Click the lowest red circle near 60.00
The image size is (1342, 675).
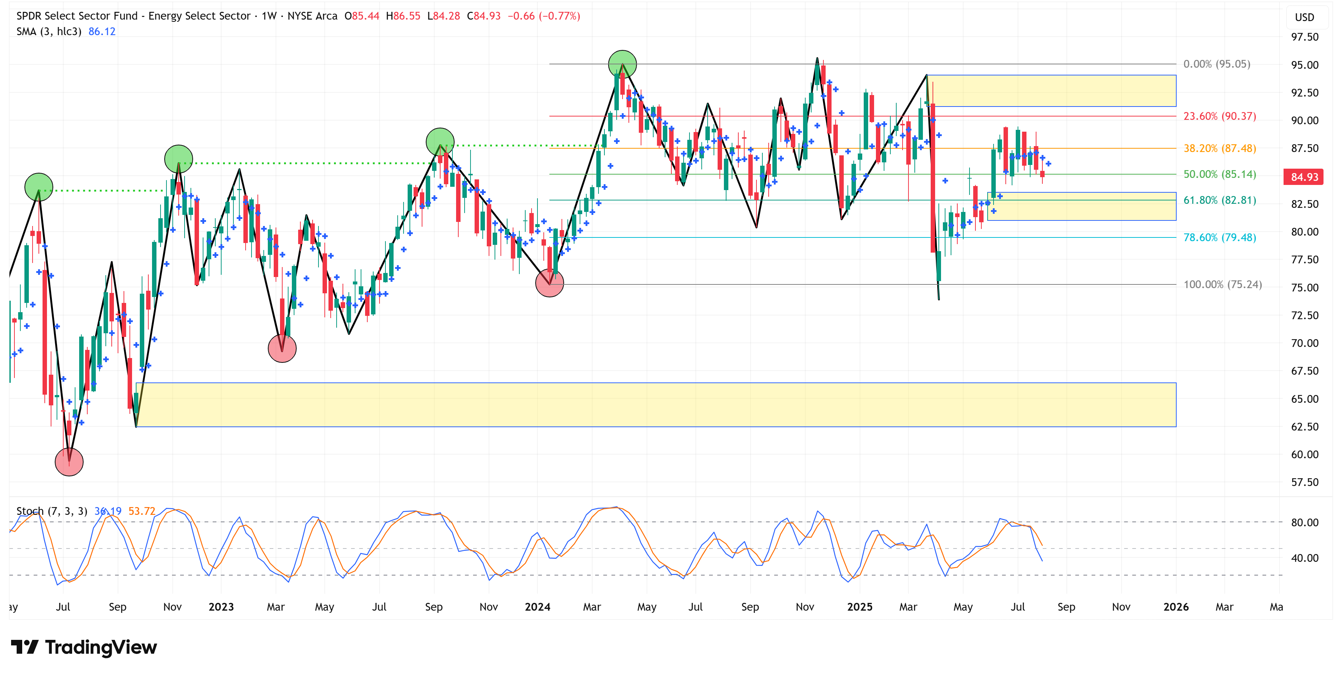tap(69, 462)
